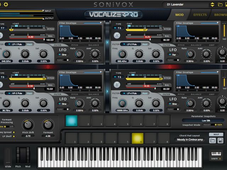The image size is (227, 170).
Task: Open TYPE T5 dropdown next to A² button
Action: [118, 28]
